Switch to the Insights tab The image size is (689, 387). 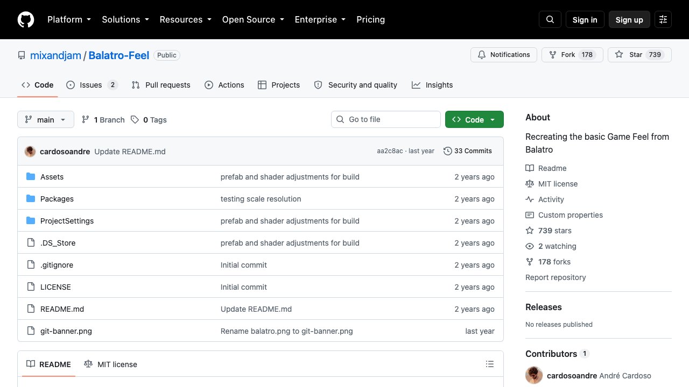click(x=432, y=85)
